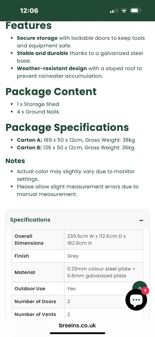Tap the Number of Doors row
This screenshot has width=155, height=337.
[77, 301]
